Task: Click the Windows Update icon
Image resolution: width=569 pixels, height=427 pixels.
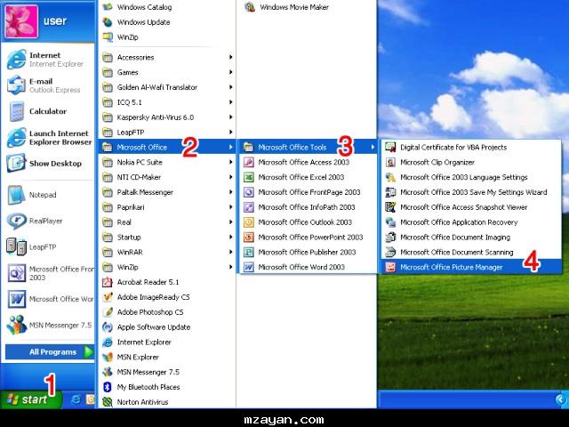Action: tap(108, 22)
